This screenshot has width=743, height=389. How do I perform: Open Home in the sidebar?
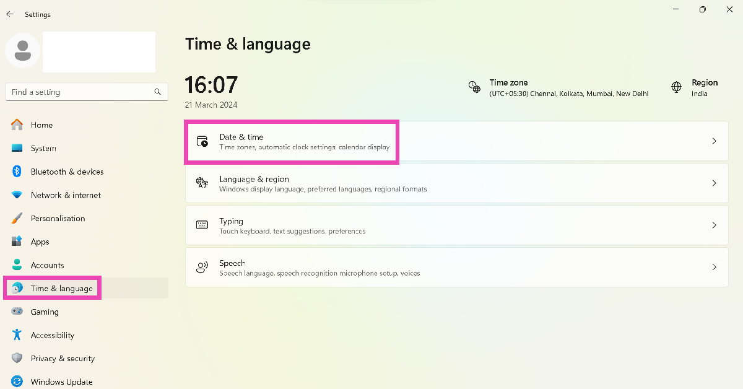tap(86, 125)
